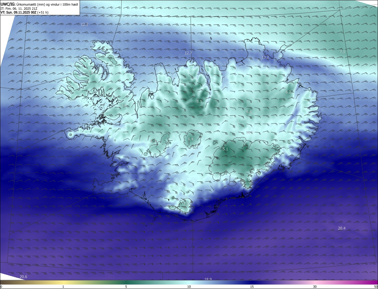Click the "6.6" value on the map

(249, 112)
